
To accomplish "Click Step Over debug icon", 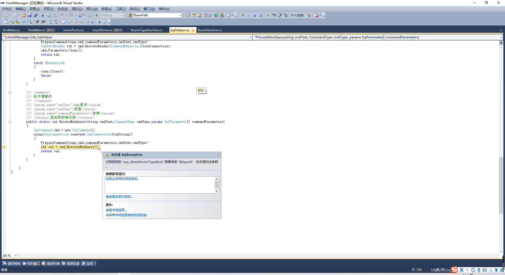I will [280, 15].
